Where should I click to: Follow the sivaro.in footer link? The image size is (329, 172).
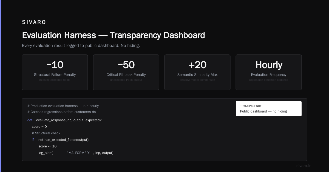click(x=304, y=166)
